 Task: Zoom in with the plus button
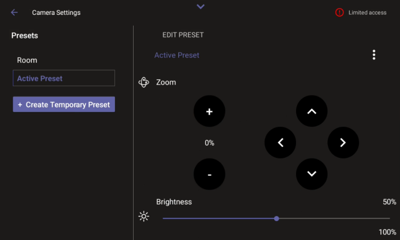[x=209, y=111]
